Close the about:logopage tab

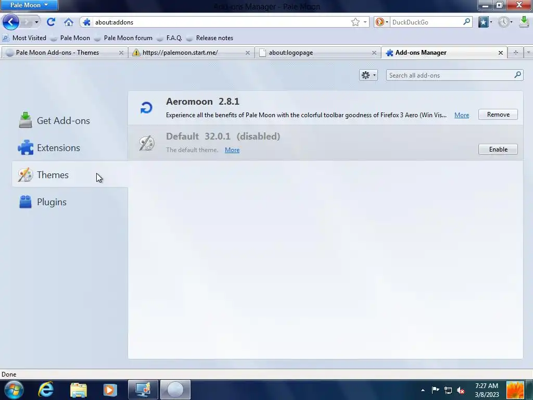click(374, 53)
